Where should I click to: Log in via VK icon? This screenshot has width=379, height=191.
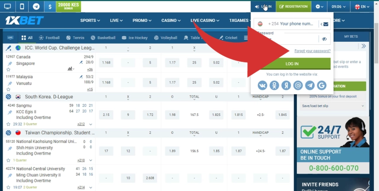[262, 85]
